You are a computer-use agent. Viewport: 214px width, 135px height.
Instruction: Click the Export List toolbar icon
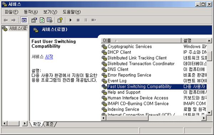[50, 20]
